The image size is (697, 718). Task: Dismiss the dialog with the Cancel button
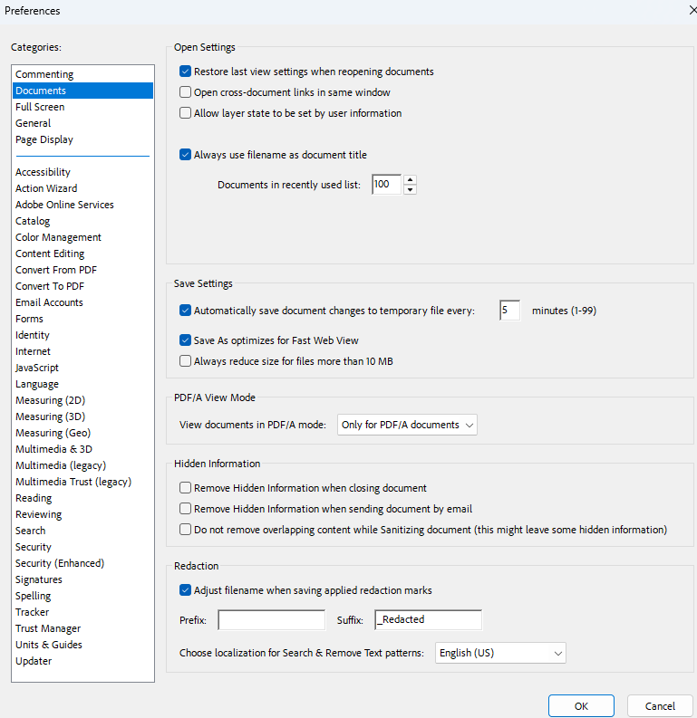tap(660, 705)
